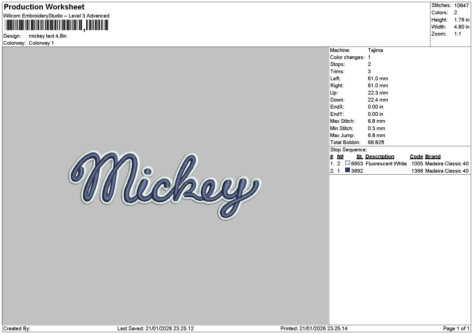Viewport: 473px width, 334px height.
Task: Click the 'Fluorescent White' description
Action: 386,163
